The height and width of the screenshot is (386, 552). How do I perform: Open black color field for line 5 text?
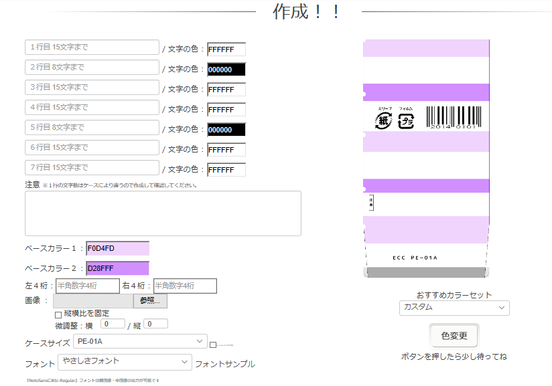coord(226,129)
